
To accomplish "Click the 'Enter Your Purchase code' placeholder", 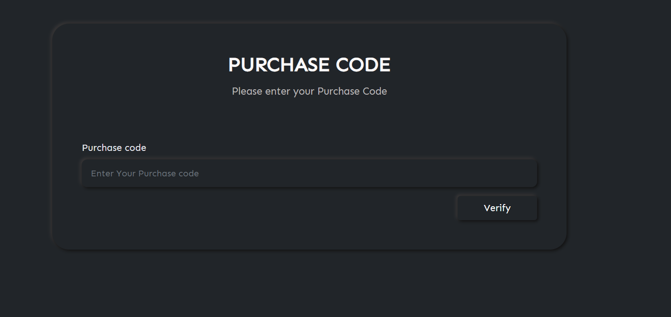I will point(145,174).
